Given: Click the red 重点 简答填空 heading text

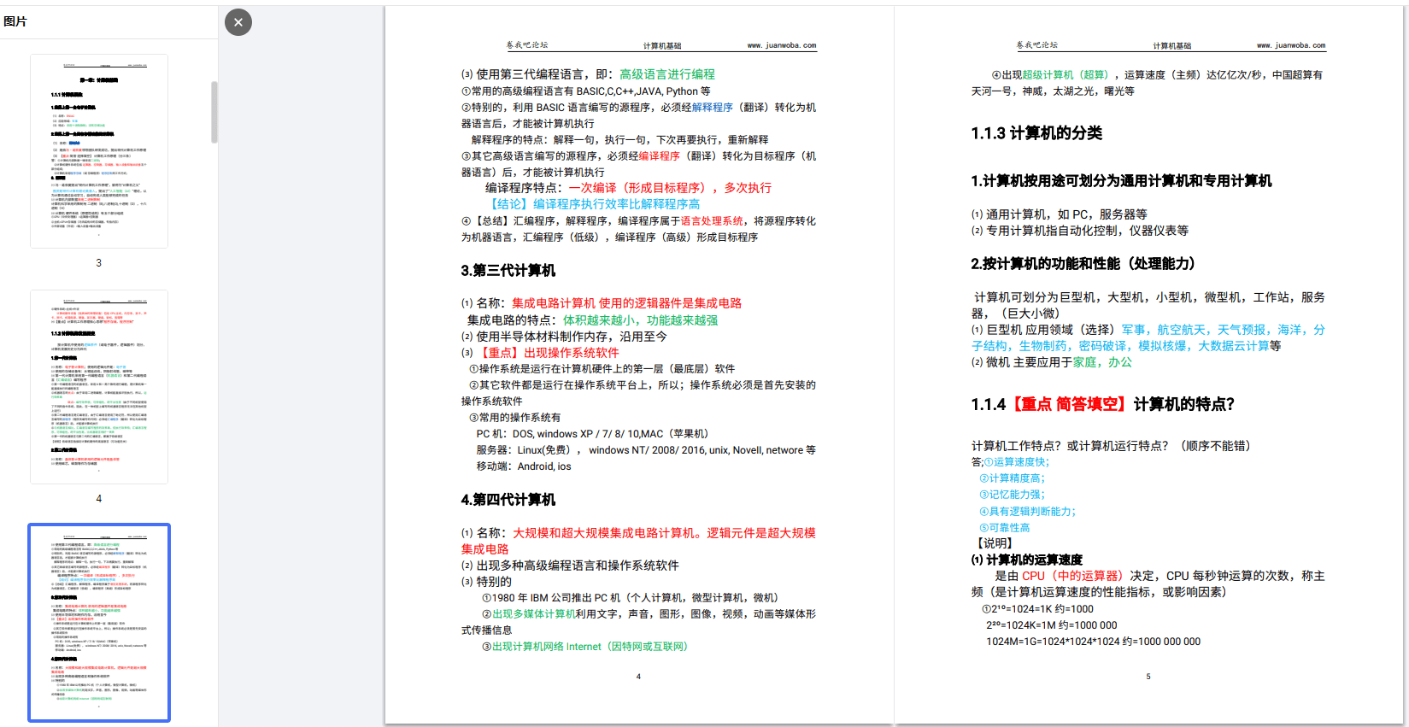Looking at the screenshot, I should (1070, 405).
